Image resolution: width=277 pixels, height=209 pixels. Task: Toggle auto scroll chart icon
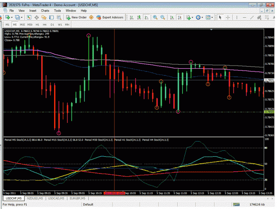tap(172, 17)
